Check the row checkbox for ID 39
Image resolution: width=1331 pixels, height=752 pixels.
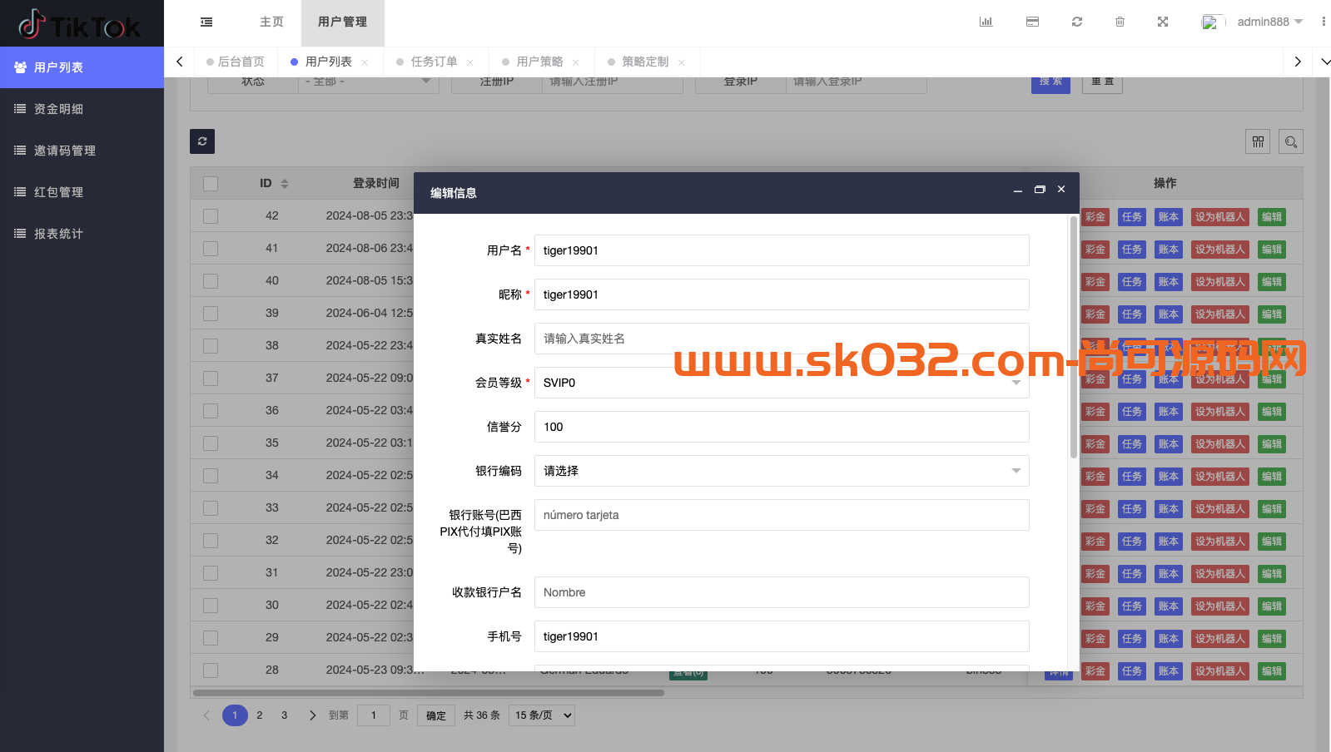211,314
